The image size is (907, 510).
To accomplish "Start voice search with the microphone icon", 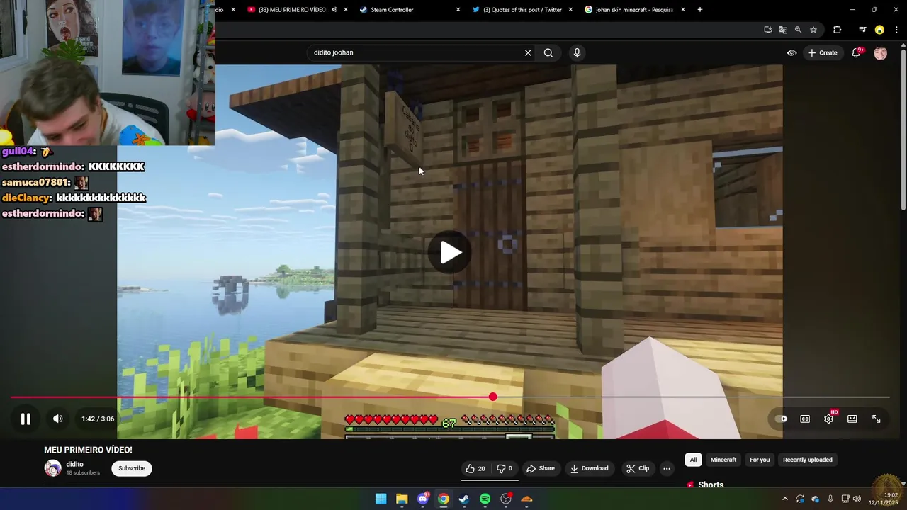I will (577, 52).
